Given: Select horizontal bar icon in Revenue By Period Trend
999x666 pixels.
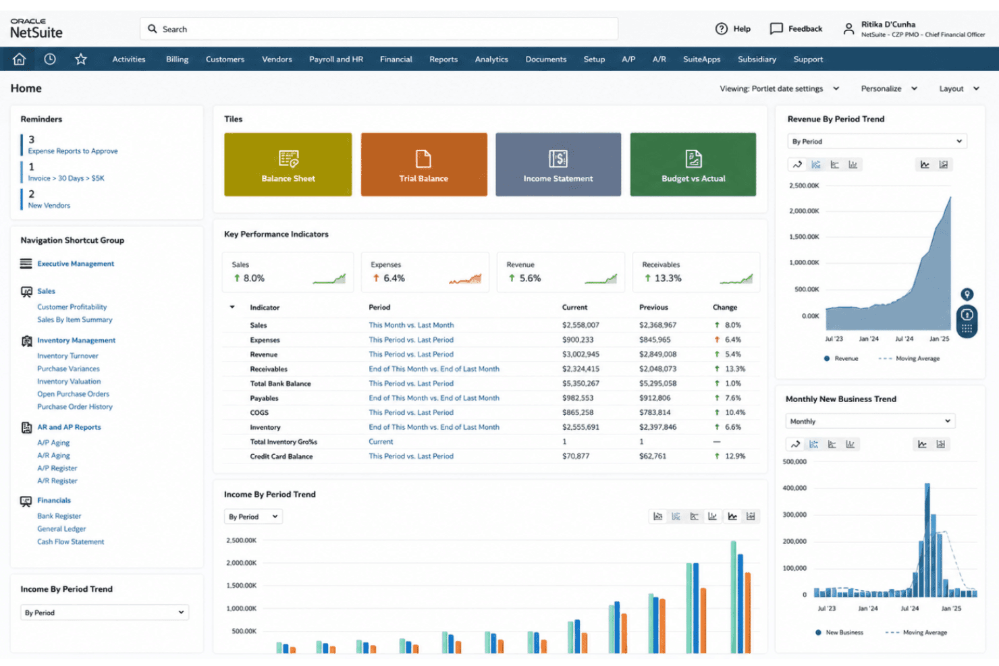Looking at the screenshot, I should [x=835, y=165].
